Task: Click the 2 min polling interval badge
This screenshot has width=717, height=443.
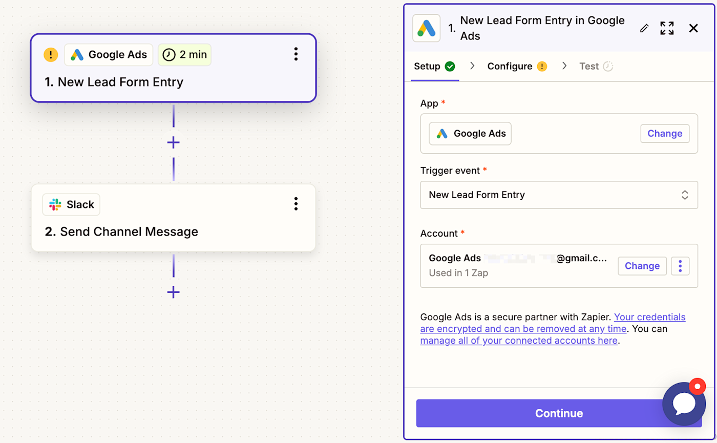Action: (184, 55)
